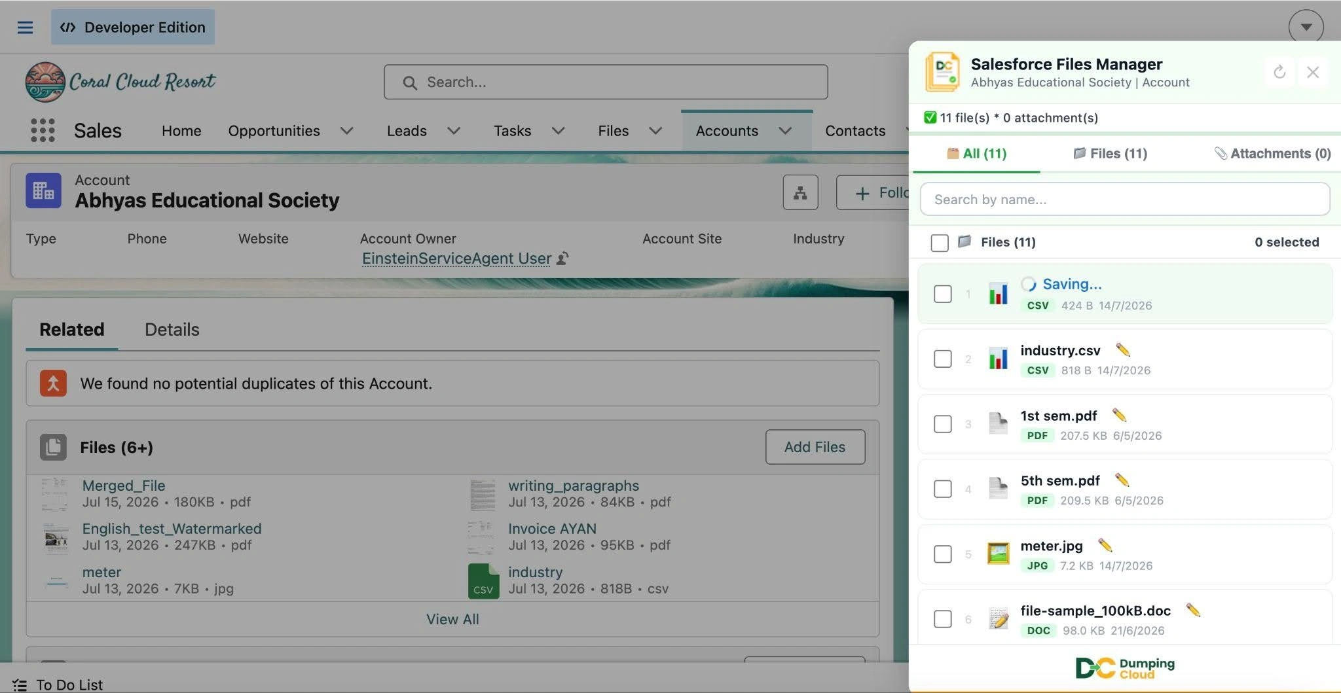The height and width of the screenshot is (693, 1341).
Task: Expand the Files tab dropdown chevron
Action: coord(655,131)
